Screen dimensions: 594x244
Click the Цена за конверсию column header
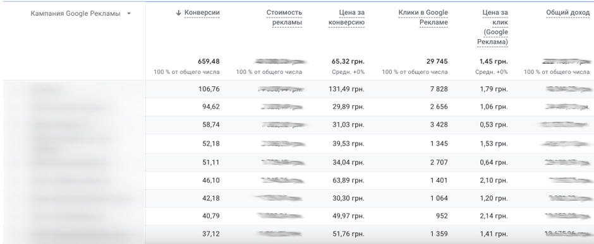(346, 18)
